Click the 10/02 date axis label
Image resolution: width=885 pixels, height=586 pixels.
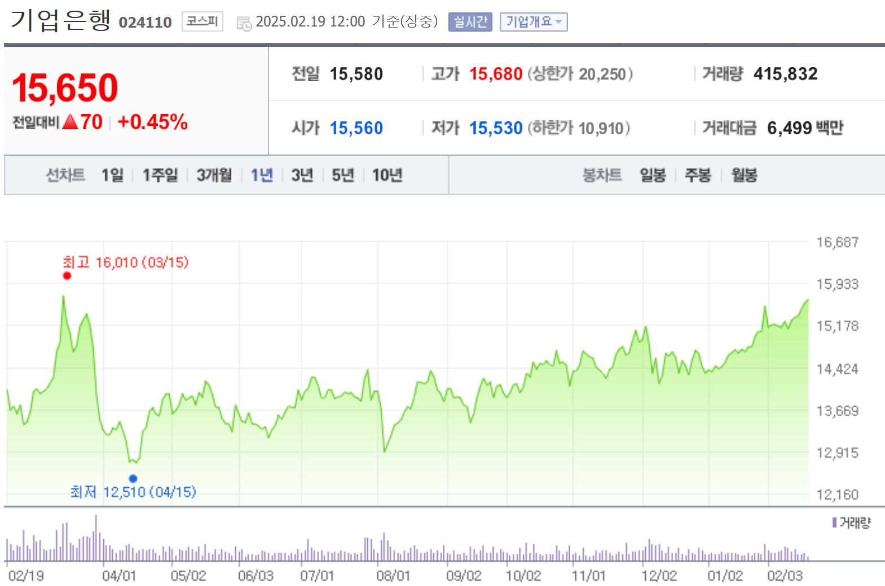click(x=523, y=576)
